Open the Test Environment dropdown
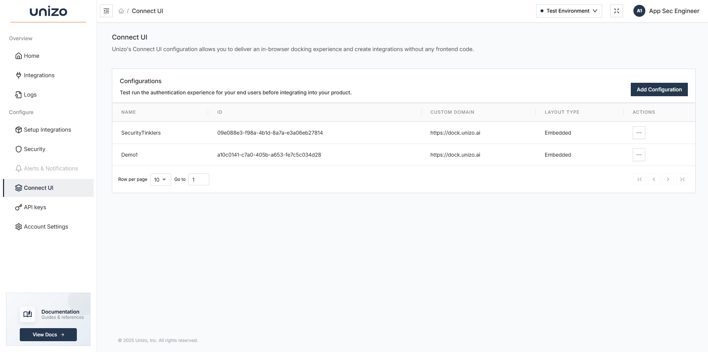Image resolution: width=708 pixels, height=352 pixels. [x=568, y=11]
